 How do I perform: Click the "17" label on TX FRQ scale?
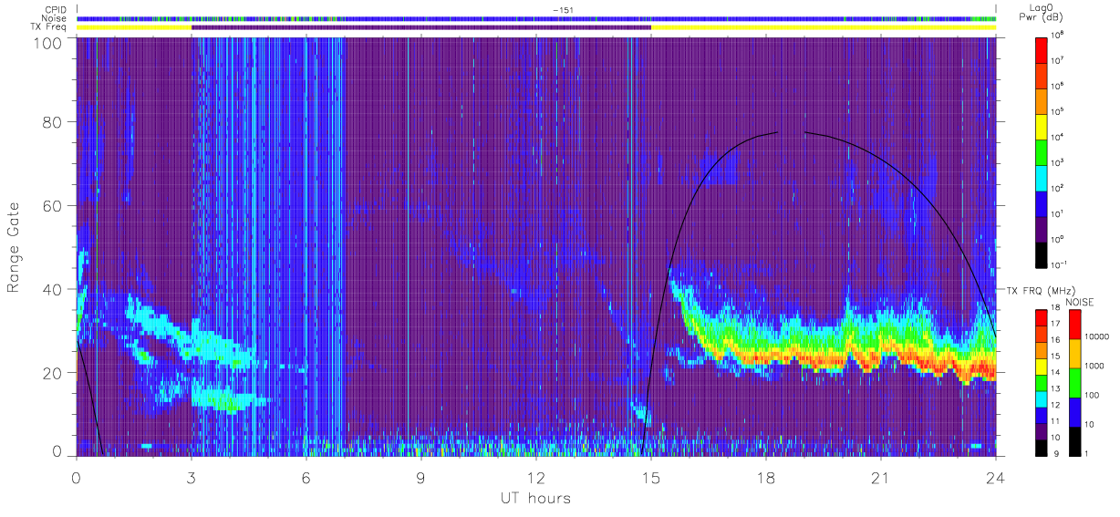[x=1057, y=325]
